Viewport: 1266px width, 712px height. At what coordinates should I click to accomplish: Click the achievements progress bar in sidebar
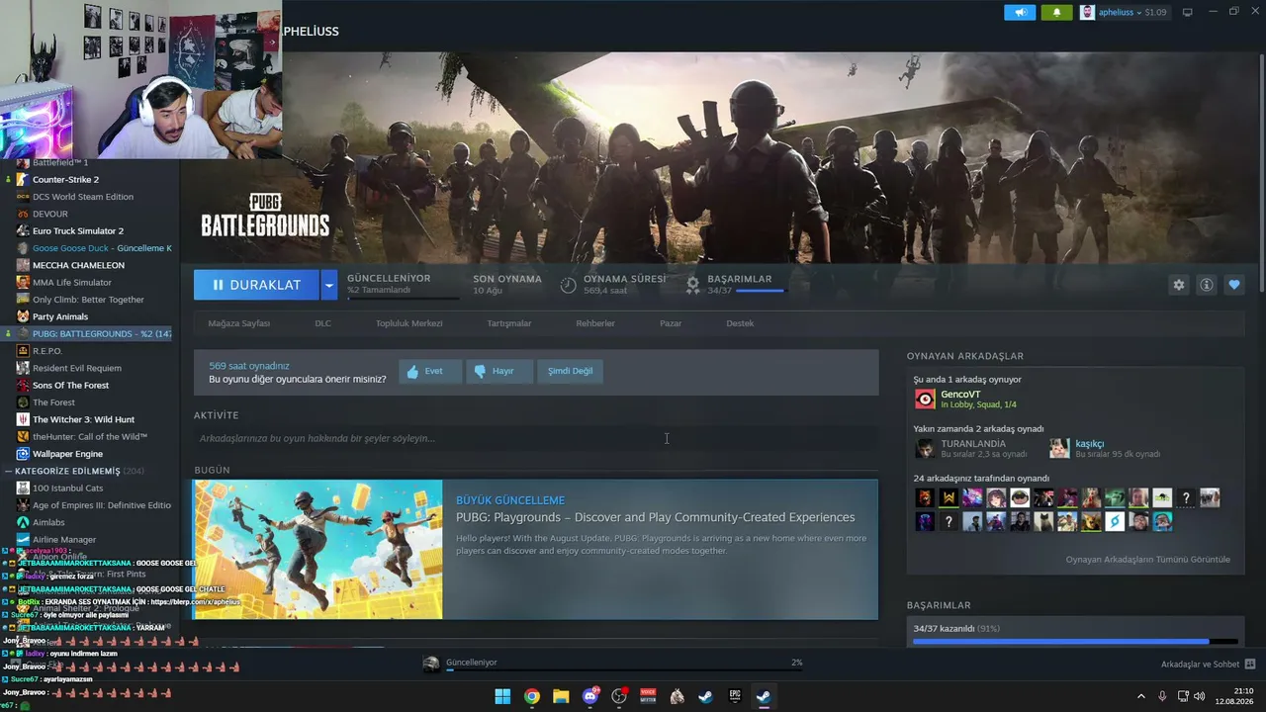pyautogui.click(x=1074, y=642)
